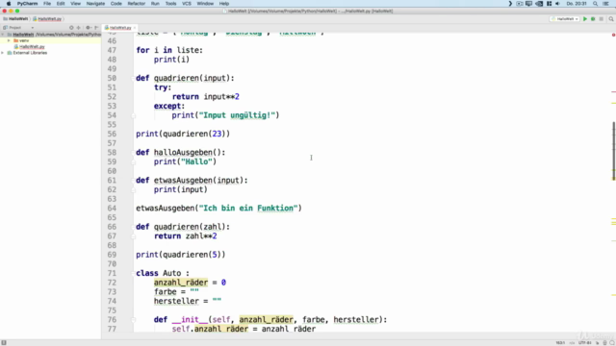Click the cursor position indicator in the status bar
This screenshot has height=346, width=616.
coord(560,343)
